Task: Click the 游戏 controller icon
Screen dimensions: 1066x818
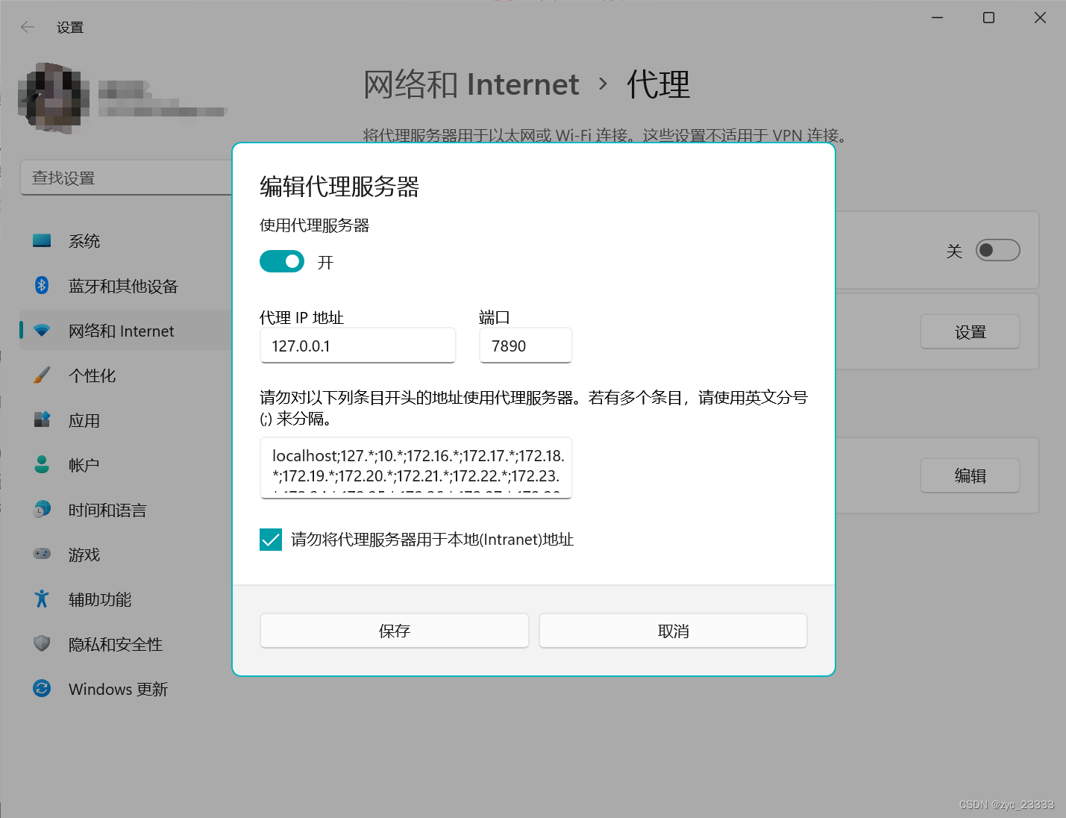Action: [42, 554]
